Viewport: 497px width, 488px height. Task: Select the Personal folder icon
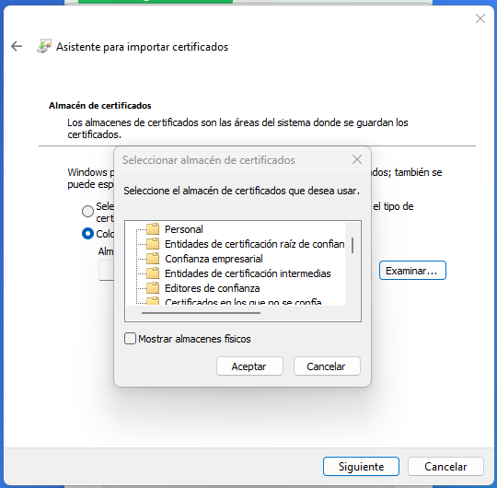(x=153, y=228)
